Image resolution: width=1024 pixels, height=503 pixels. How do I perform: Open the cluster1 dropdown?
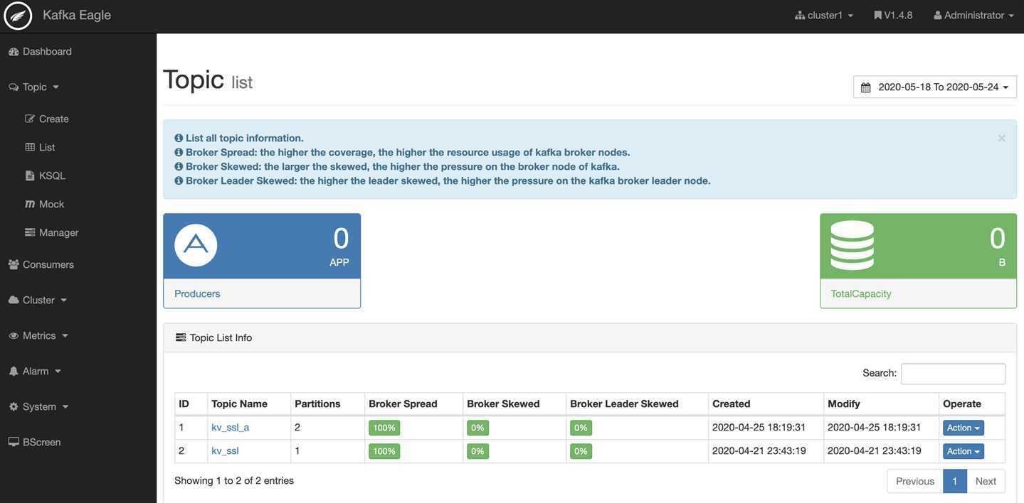click(x=824, y=16)
